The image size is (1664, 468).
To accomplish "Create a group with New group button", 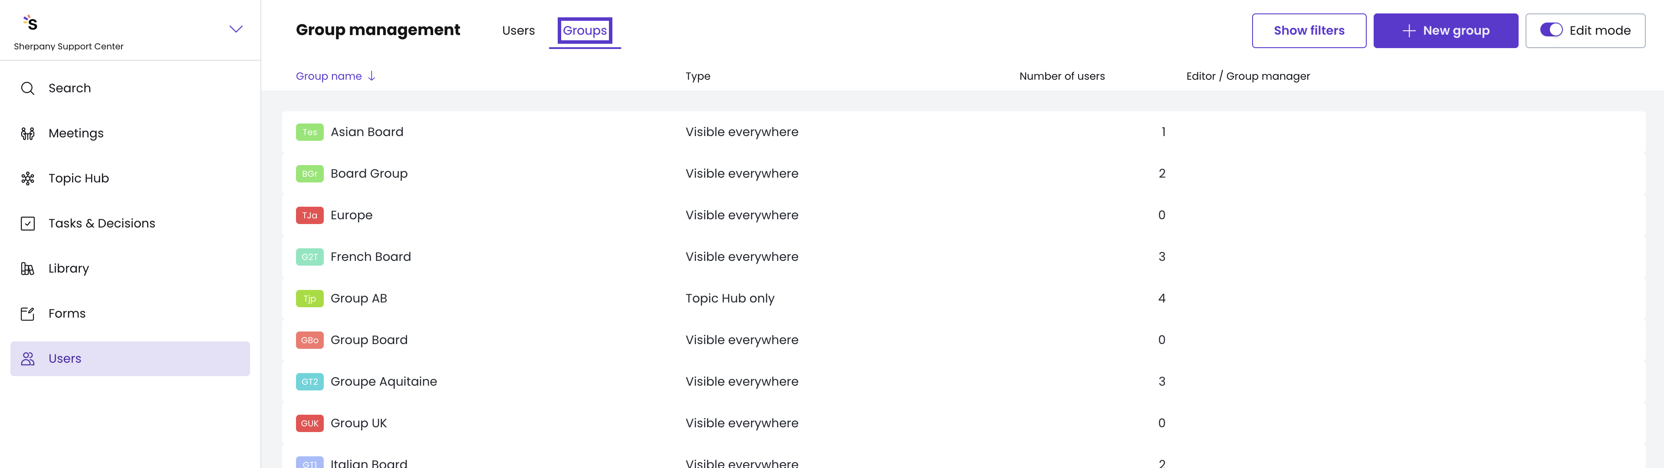I will [x=1445, y=30].
